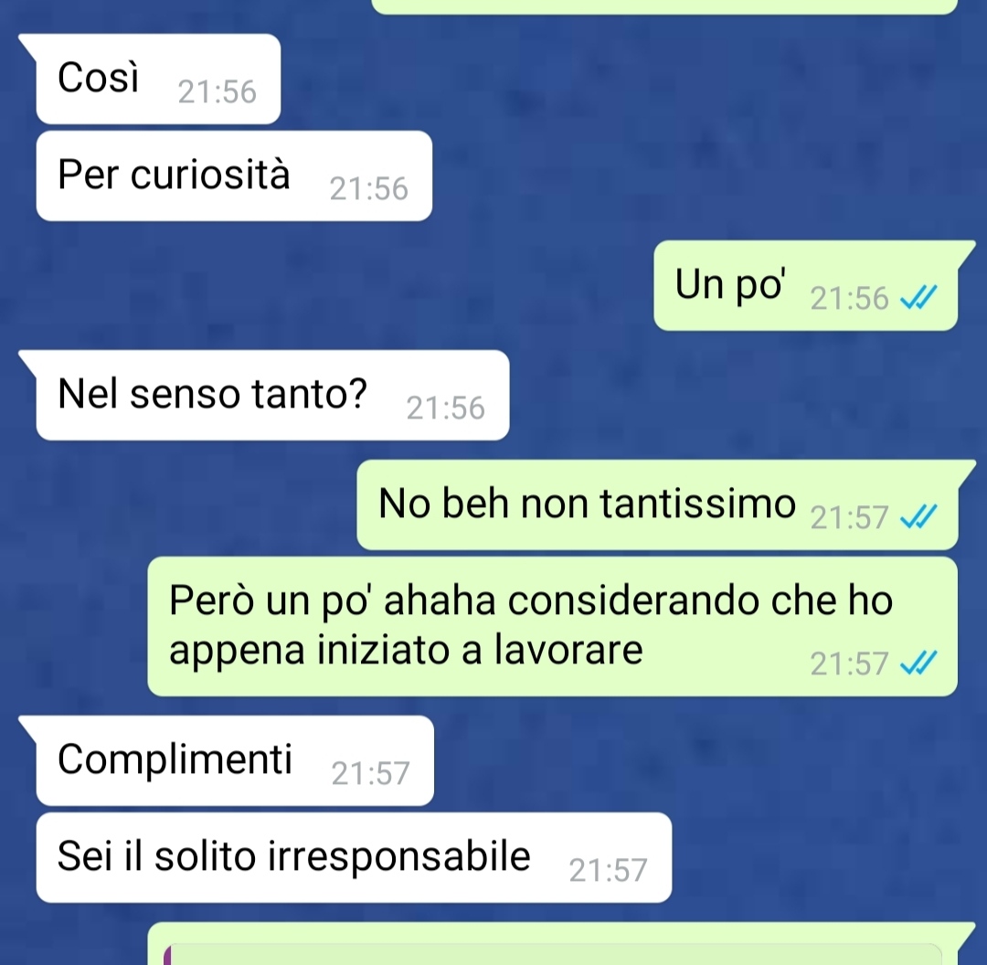Tap the "Un po'" sent message
This screenshot has height=965, width=987.
point(806,285)
